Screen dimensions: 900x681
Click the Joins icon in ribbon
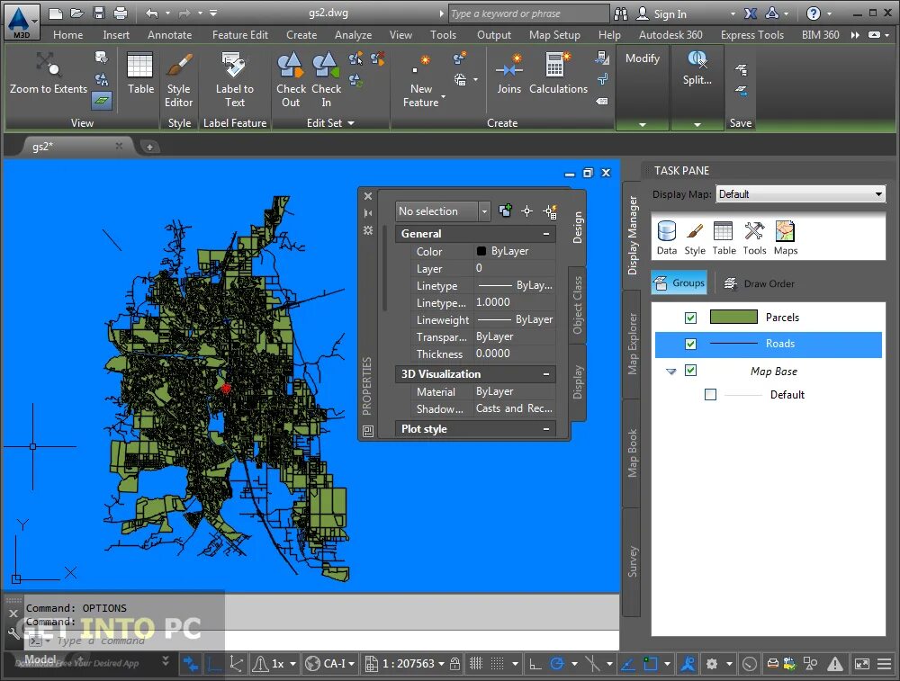[508, 67]
